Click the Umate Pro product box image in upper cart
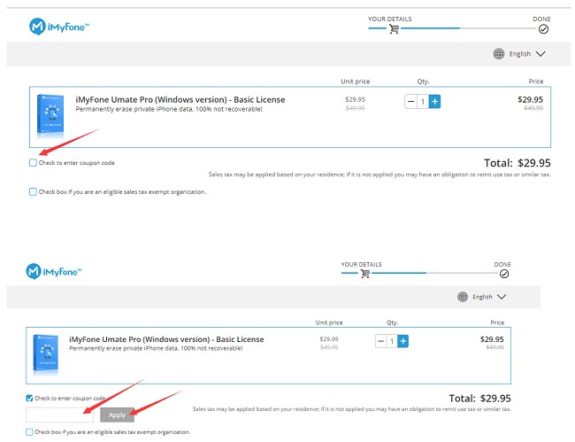The width and height of the screenshot is (575, 442). coord(50,115)
